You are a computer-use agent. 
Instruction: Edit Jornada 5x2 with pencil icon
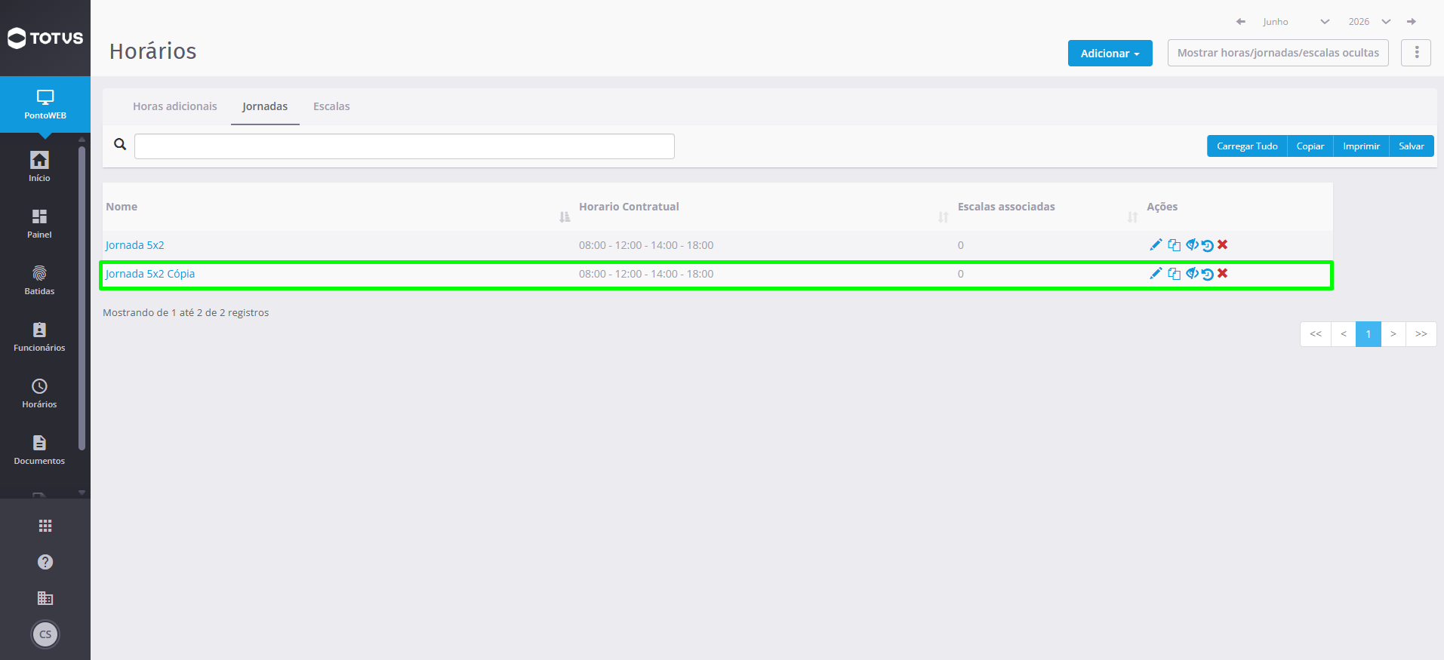[x=1156, y=244]
